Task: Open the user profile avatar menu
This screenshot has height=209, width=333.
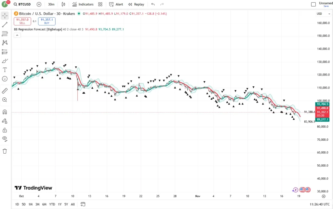Action: click(5, 4)
